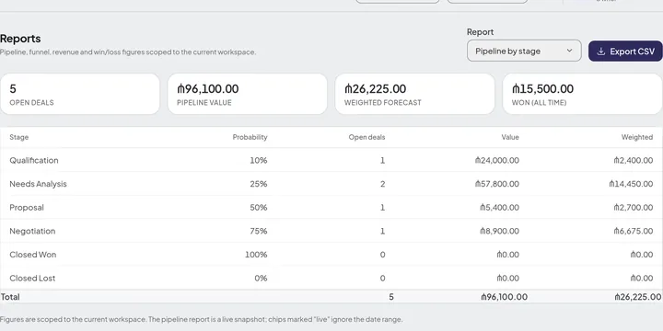Click the 75% probability cell
663x331 pixels.
(x=258, y=231)
